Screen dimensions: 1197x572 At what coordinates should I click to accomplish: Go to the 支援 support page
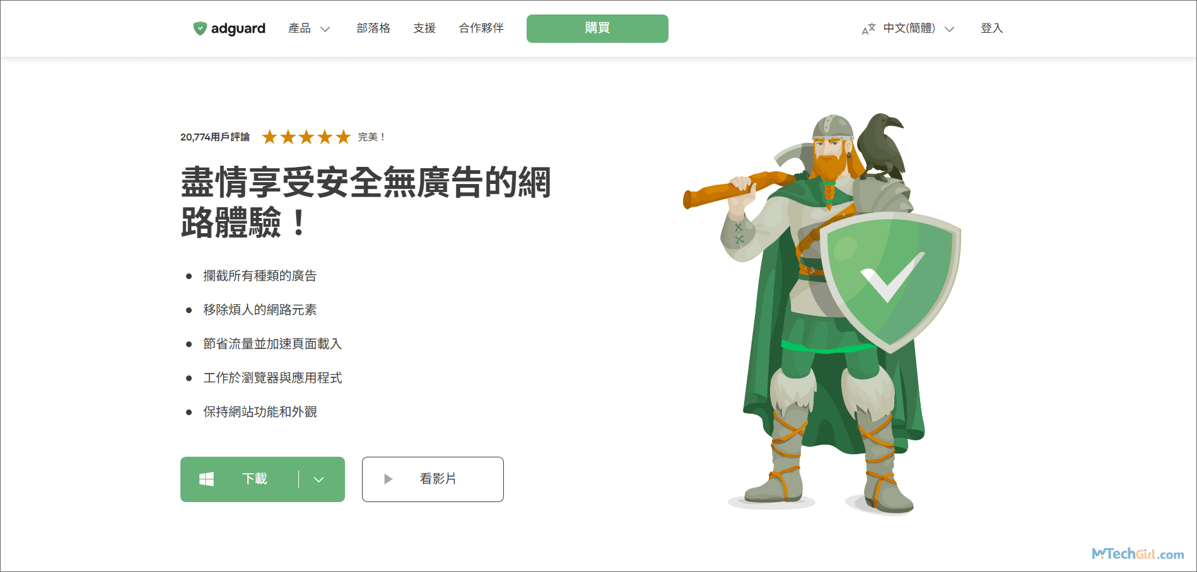[x=424, y=28]
